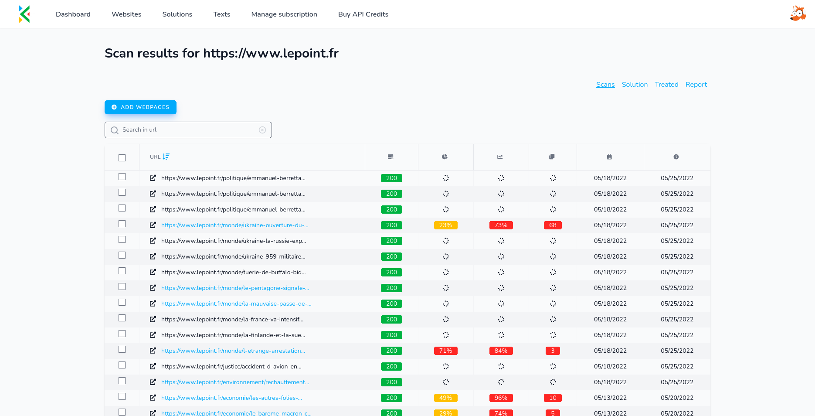The height and width of the screenshot is (416, 815).
Task: Click the ADD WEBPAGES button
Action: point(140,107)
